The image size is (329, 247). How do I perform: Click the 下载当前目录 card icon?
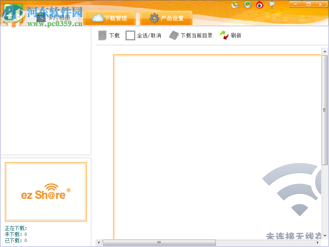174,35
